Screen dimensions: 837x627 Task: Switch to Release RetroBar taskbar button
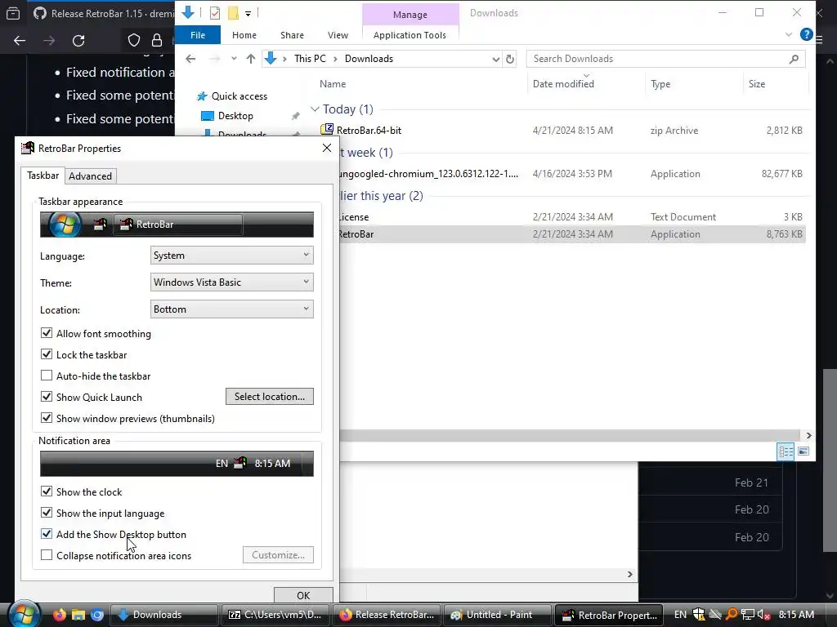coord(386,615)
